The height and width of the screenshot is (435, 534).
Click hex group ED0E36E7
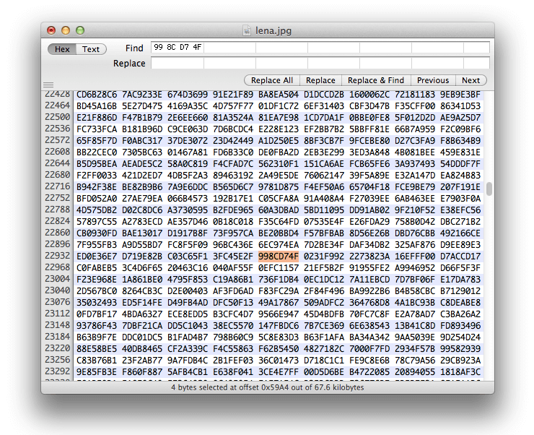97,257
